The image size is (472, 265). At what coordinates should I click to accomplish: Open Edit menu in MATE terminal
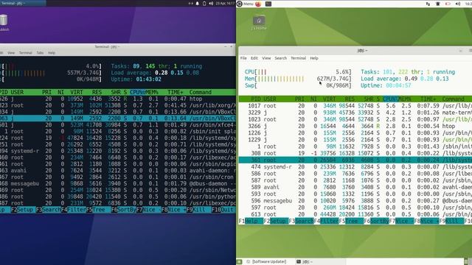pyautogui.click(x=254, y=58)
